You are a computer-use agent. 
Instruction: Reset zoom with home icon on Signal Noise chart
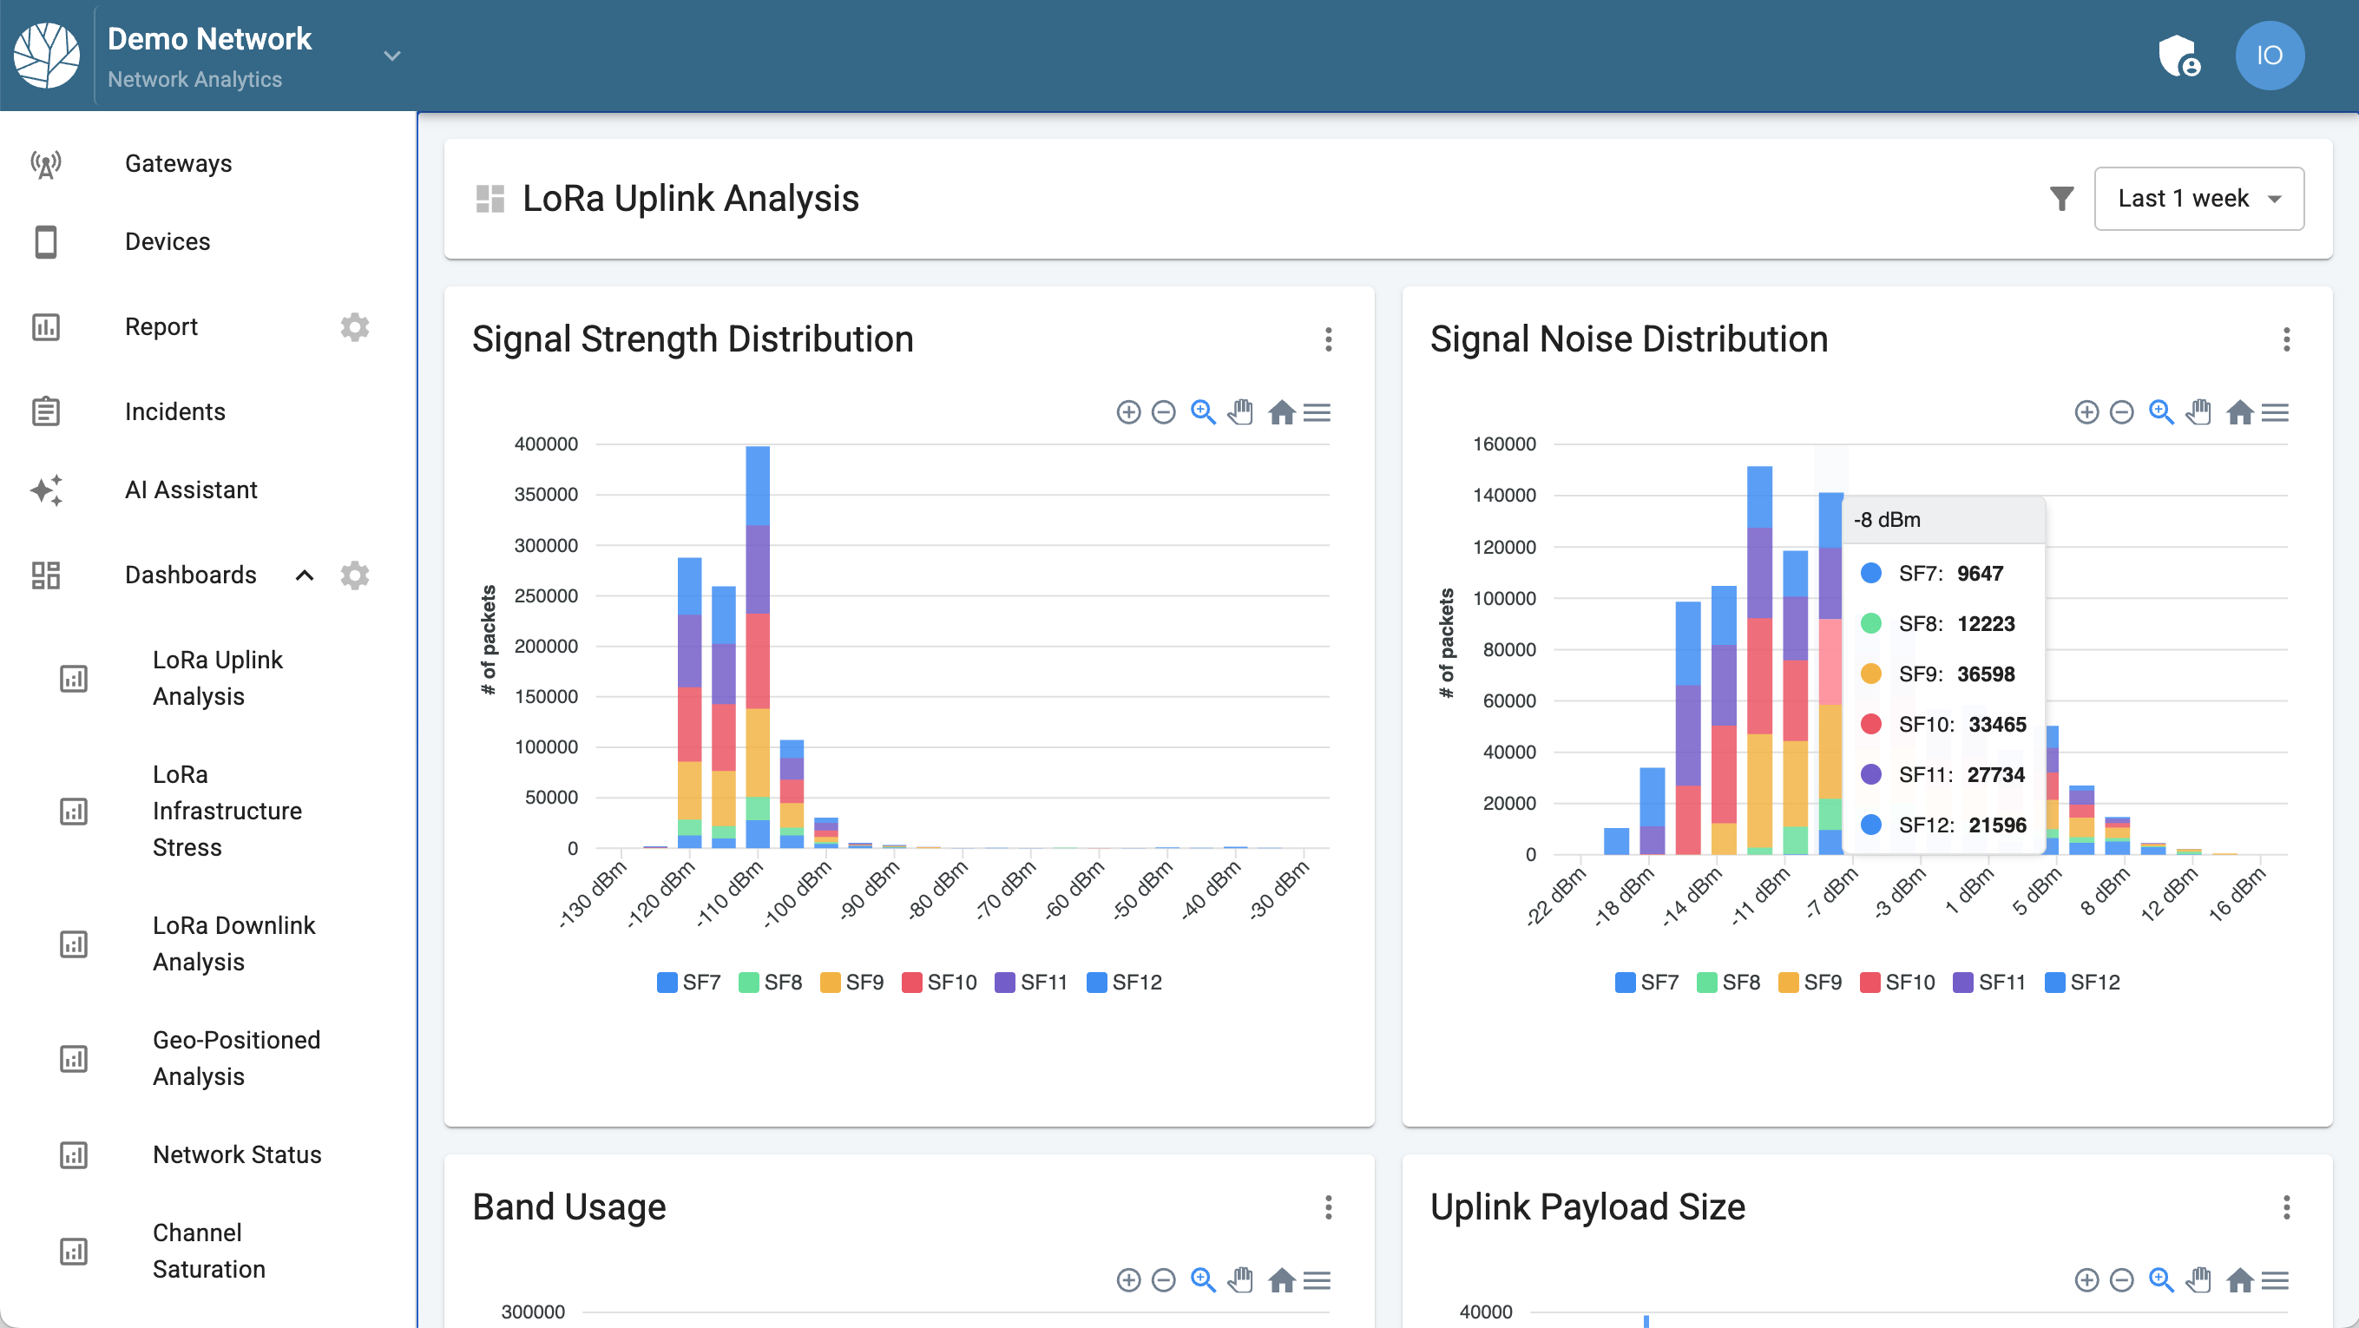coord(2239,412)
